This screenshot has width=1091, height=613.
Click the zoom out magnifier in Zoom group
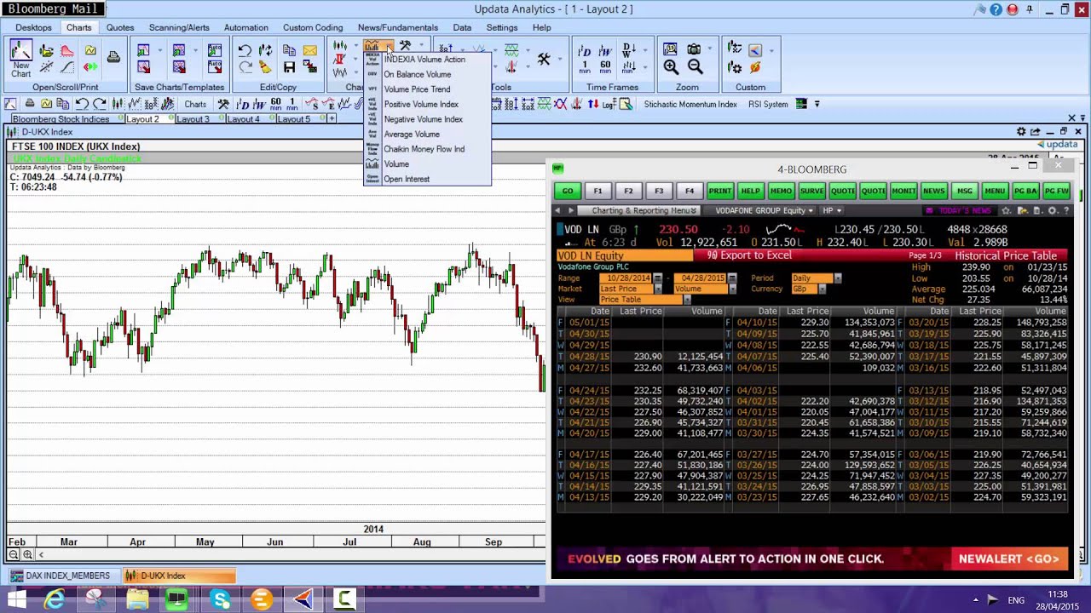(696, 67)
